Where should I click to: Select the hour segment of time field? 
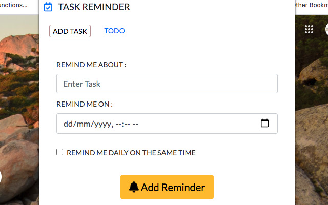[x=118, y=124]
